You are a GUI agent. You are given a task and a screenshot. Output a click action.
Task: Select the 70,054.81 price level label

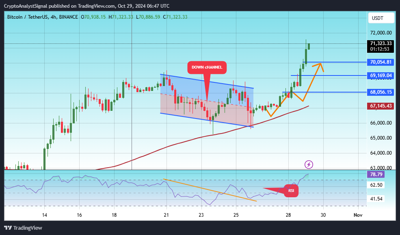pos(381,62)
